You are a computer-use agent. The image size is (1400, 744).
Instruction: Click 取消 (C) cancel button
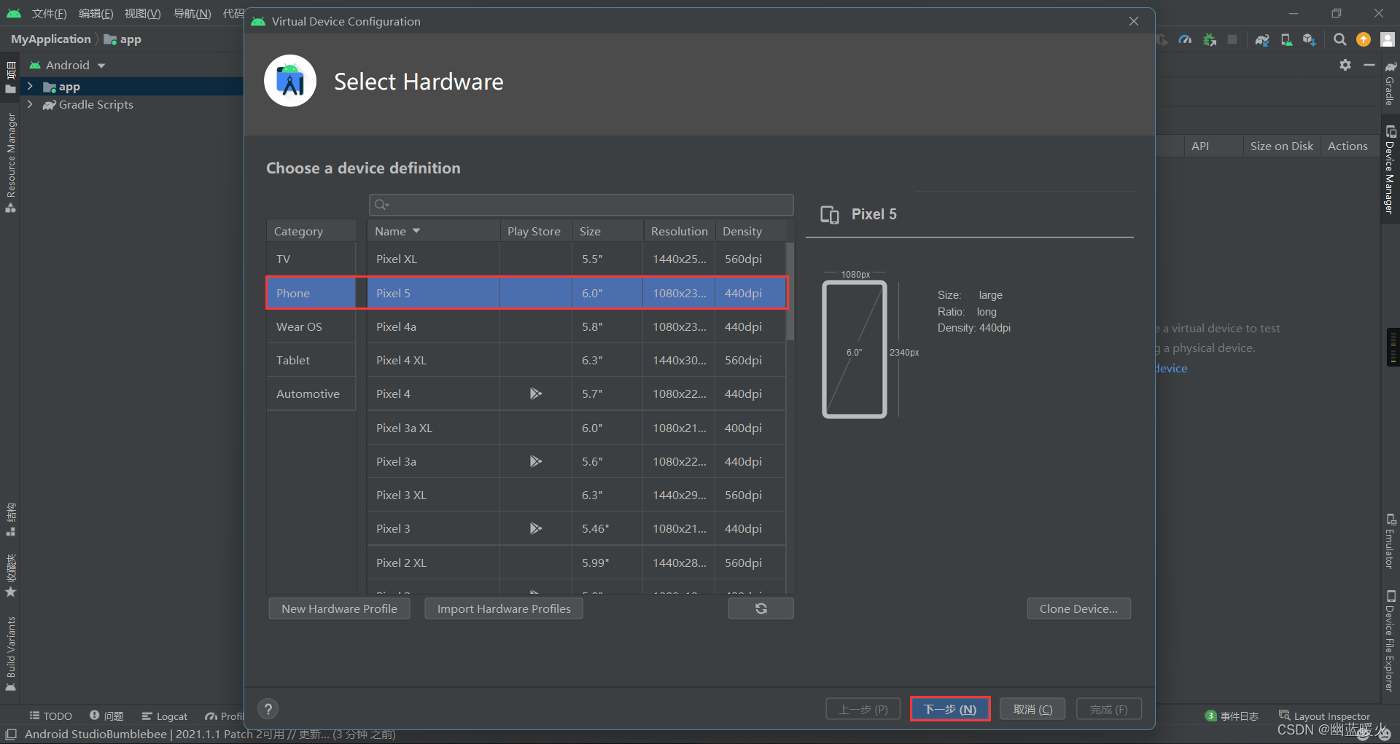coord(1032,709)
